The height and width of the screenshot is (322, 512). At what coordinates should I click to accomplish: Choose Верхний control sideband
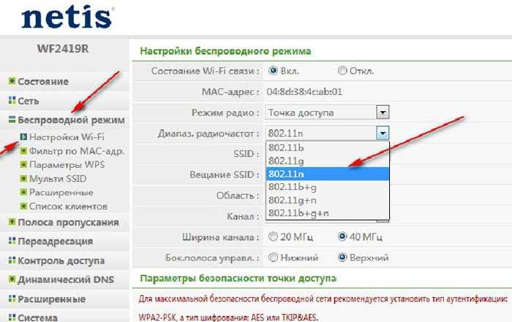click(x=342, y=258)
